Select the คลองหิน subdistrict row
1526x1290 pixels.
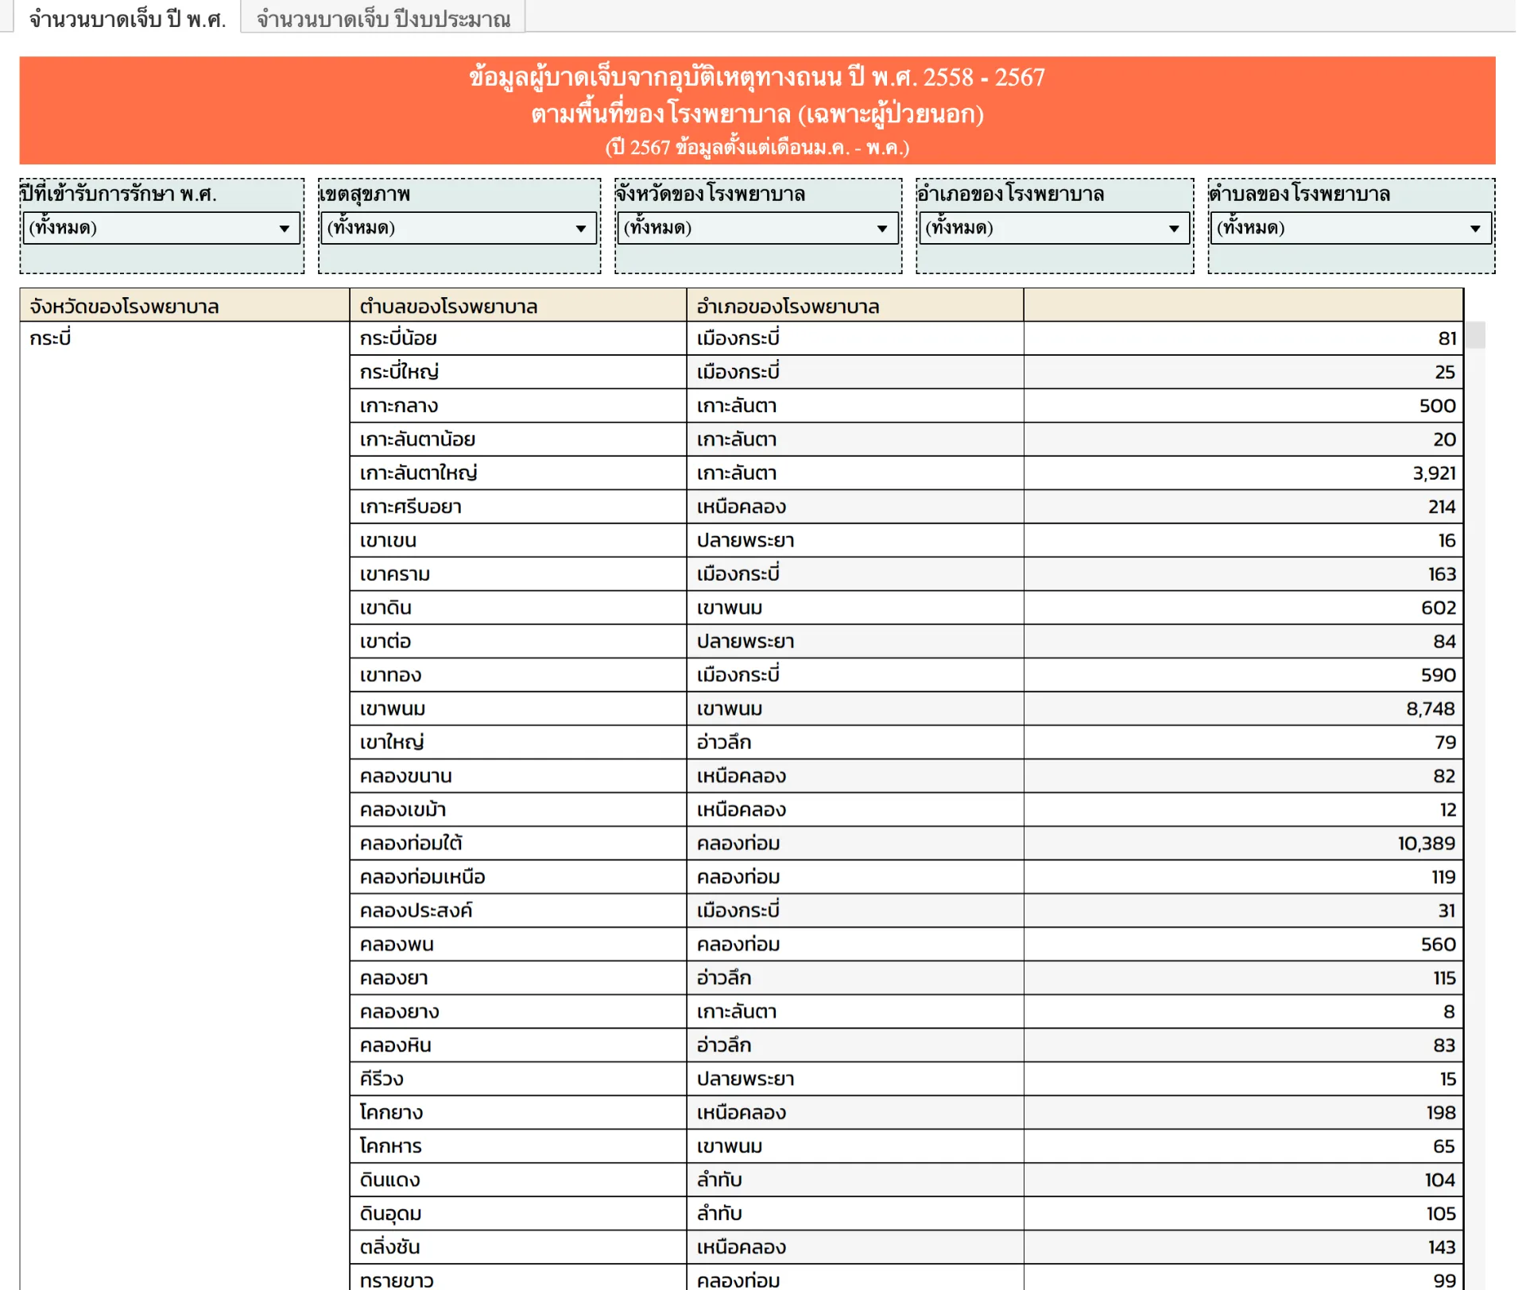pos(518,1045)
